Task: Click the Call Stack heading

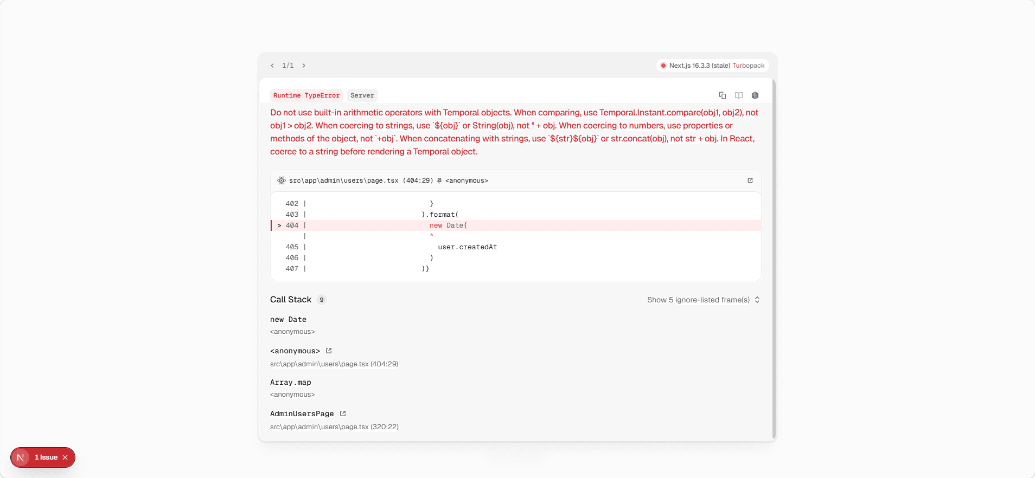Action: click(291, 300)
